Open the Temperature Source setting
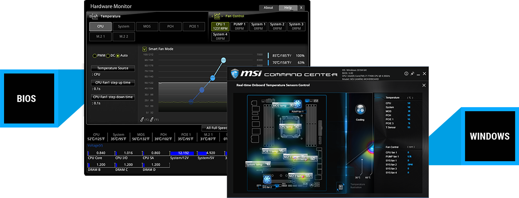The height and width of the screenshot is (198, 519). click(113, 69)
